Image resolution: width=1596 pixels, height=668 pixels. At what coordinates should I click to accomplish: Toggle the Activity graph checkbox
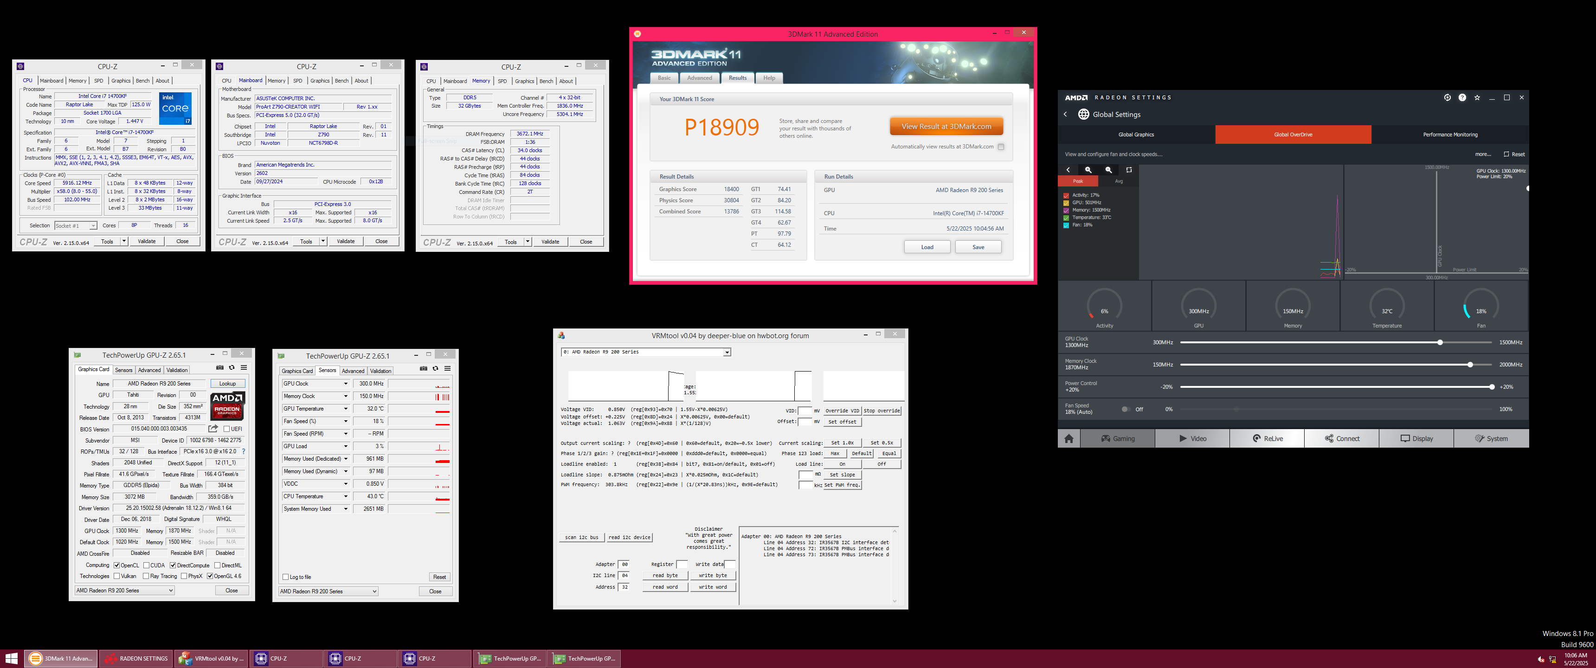pyautogui.click(x=1066, y=195)
